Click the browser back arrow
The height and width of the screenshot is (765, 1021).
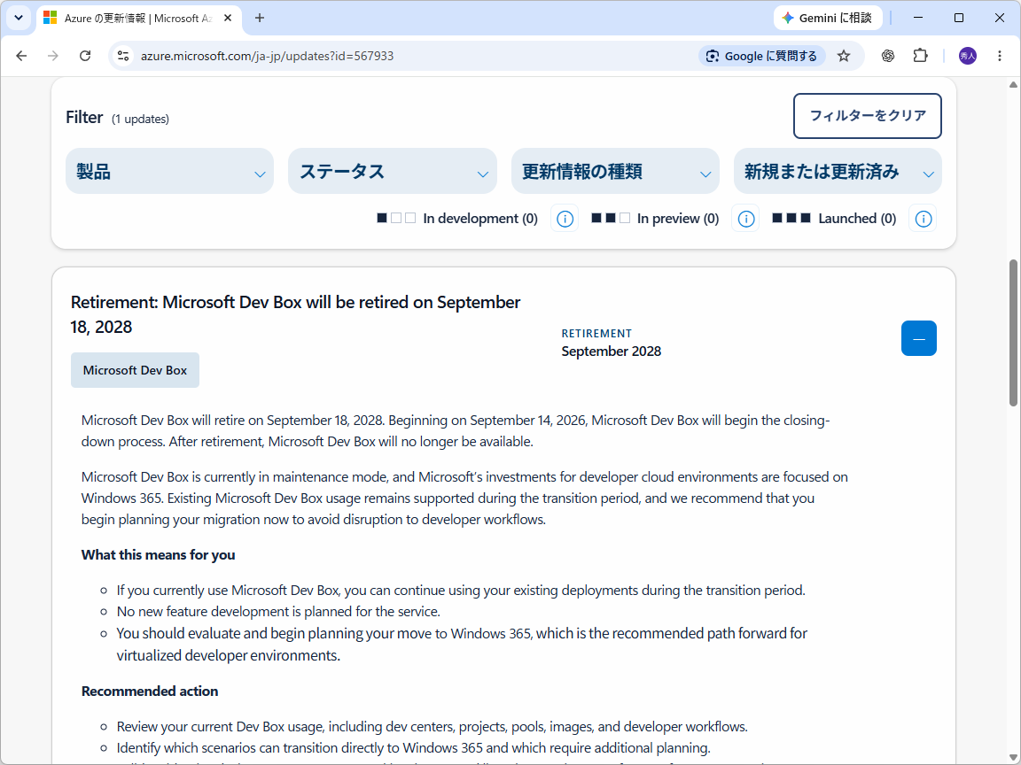coord(21,56)
